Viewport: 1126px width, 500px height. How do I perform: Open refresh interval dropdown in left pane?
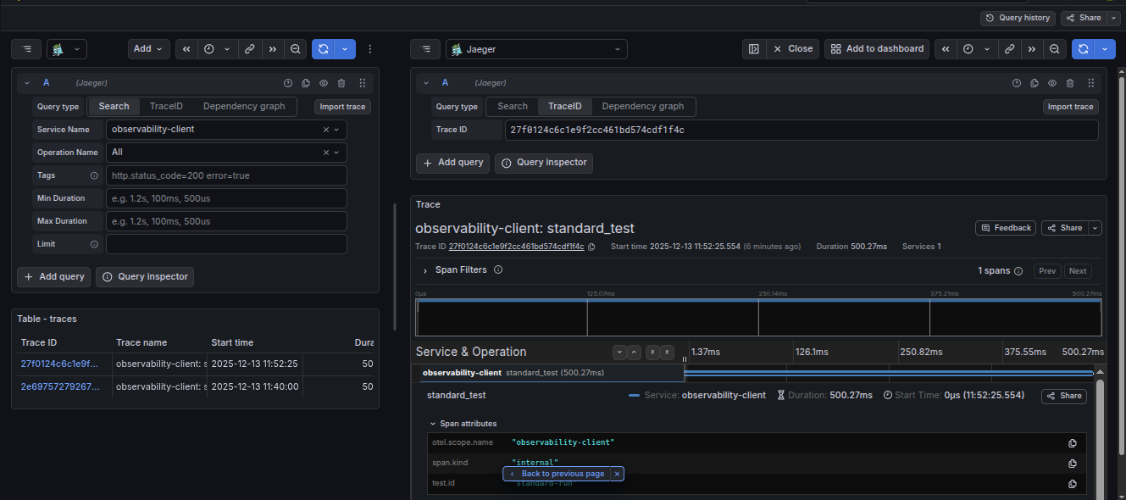(345, 49)
